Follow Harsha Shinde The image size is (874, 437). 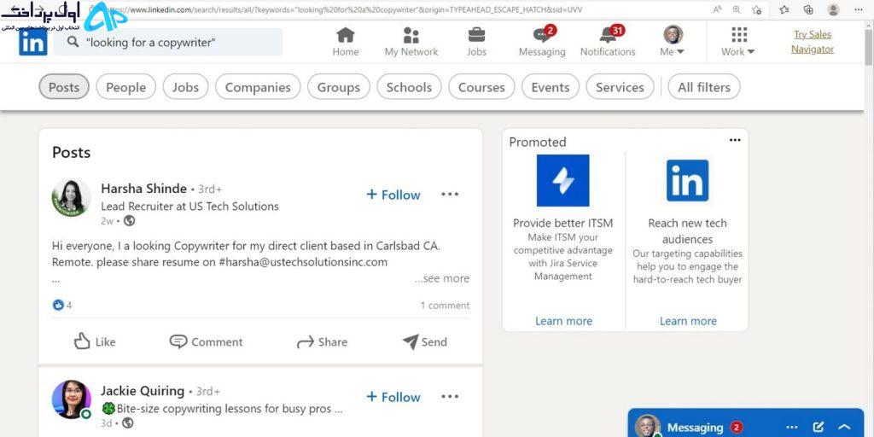coord(393,195)
